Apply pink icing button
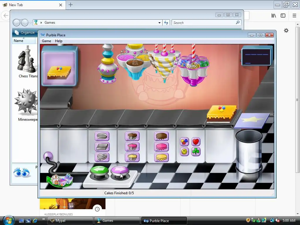Image resolution: width=300 pixels, height=225 pixels. (x=161, y=147)
